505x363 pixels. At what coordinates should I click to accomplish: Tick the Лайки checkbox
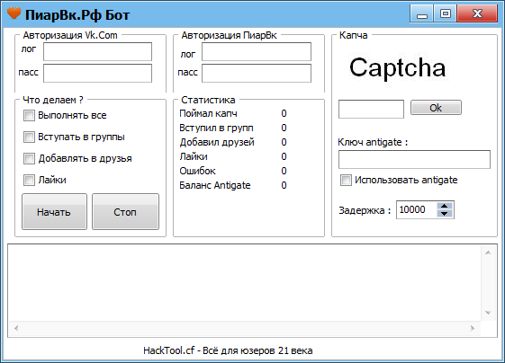pos(29,180)
